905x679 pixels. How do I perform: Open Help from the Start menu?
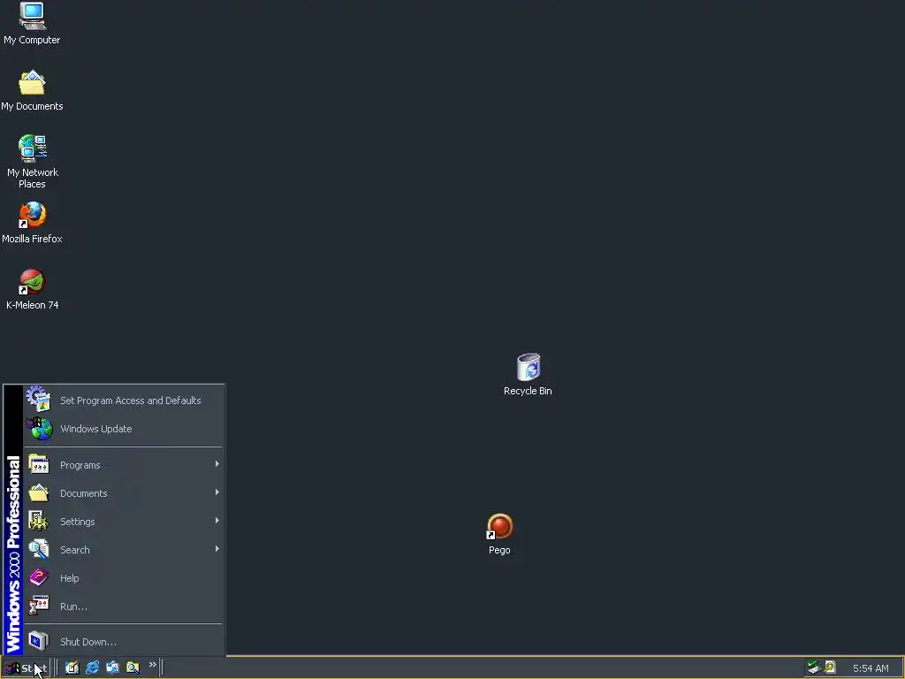[x=123, y=578]
